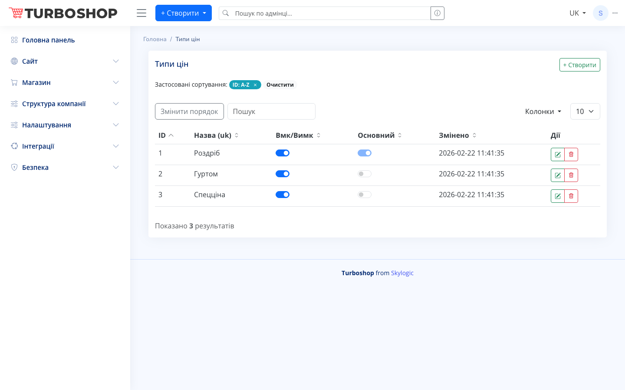Click the Головна breadcrumb link
Image resolution: width=625 pixels, height=390 pixels.
point(155,39)
